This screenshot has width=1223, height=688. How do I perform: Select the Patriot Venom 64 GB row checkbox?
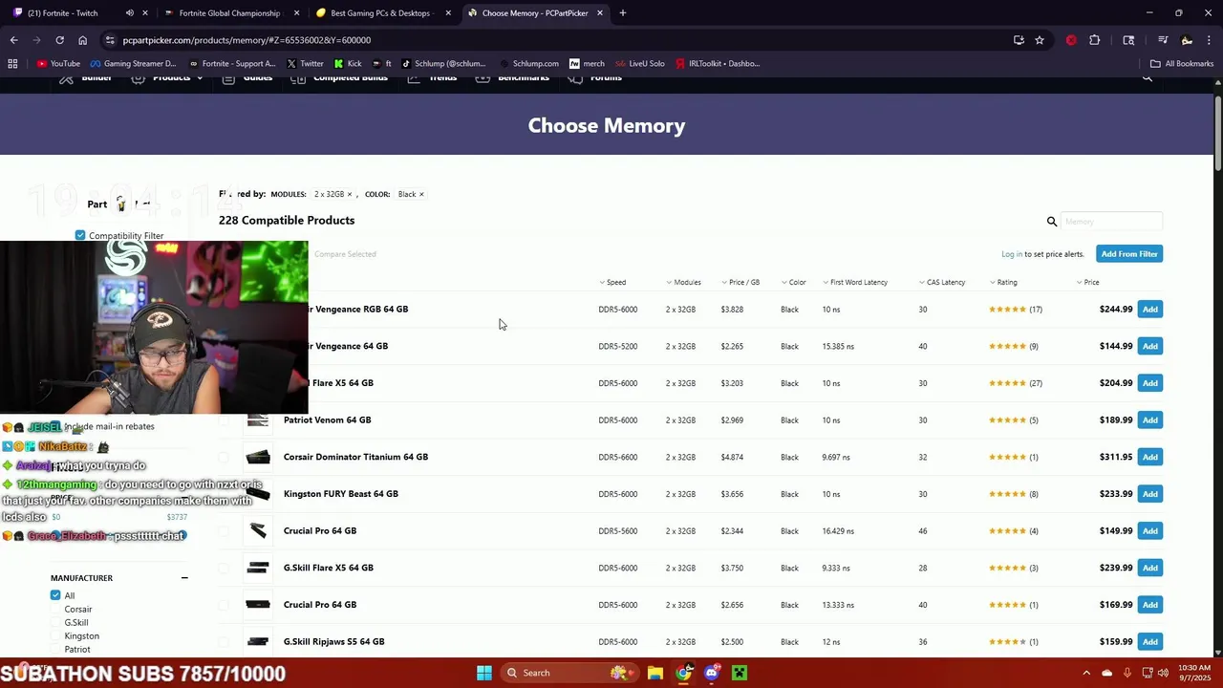(224, 420)
